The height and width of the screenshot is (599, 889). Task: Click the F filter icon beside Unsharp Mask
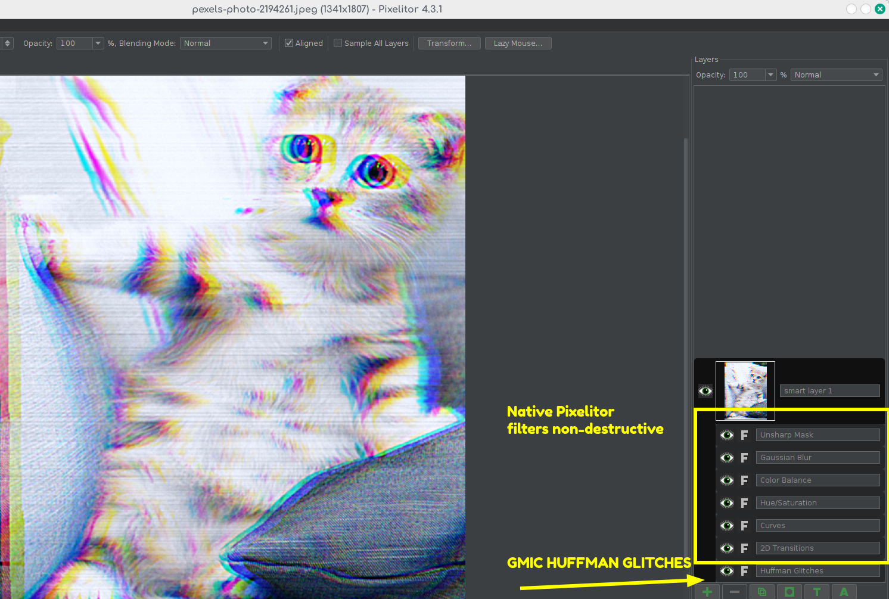[744, 435]
